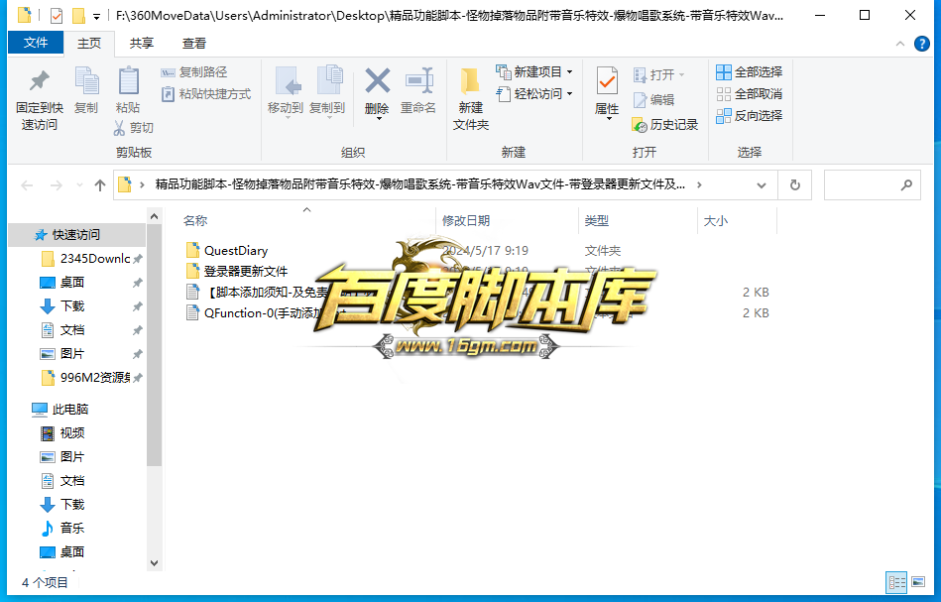Open New item (新建项目) dropdown
Screen dimensions: 941x602
click(534, 72)
